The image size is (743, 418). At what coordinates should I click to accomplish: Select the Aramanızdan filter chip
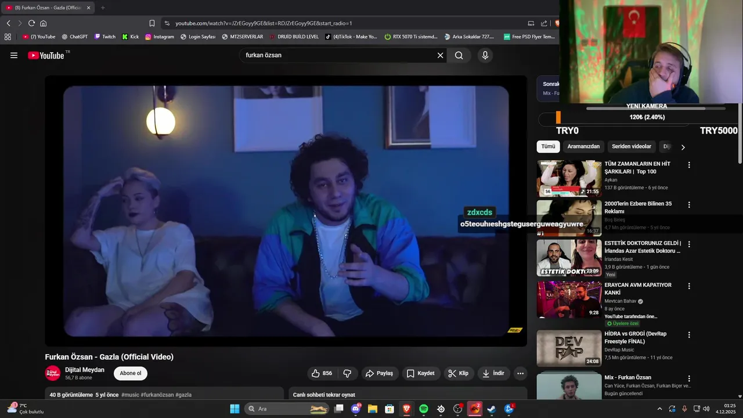point(583,146)
